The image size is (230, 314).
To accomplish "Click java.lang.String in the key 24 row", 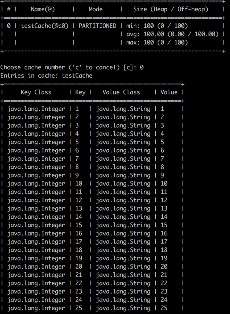I will click(x=123, y=300).
